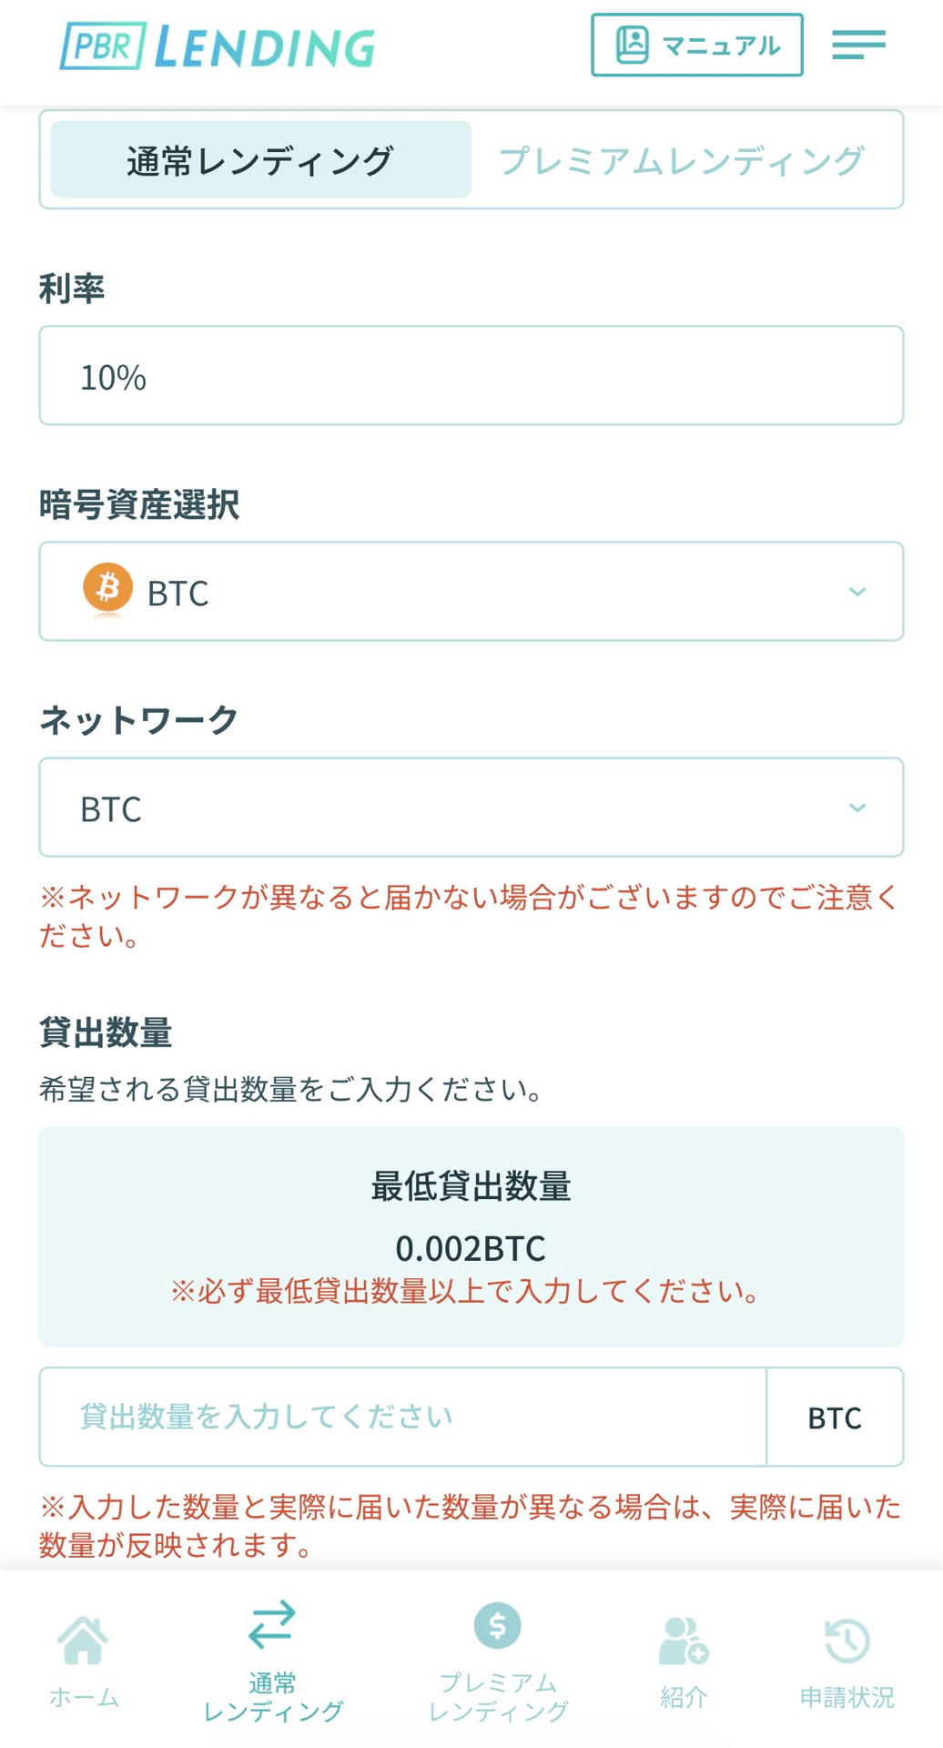The width and height of the screenshot is (943, 1748).
Task: Select the 申請状況 tab in bottom navigation
Action: click(846, 1671)
